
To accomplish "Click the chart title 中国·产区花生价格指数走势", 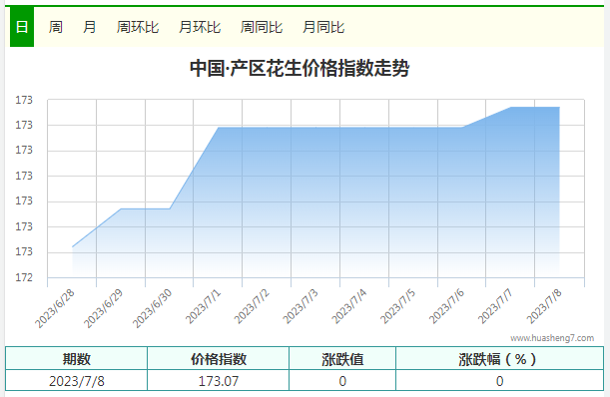I will tap(300, 69).
